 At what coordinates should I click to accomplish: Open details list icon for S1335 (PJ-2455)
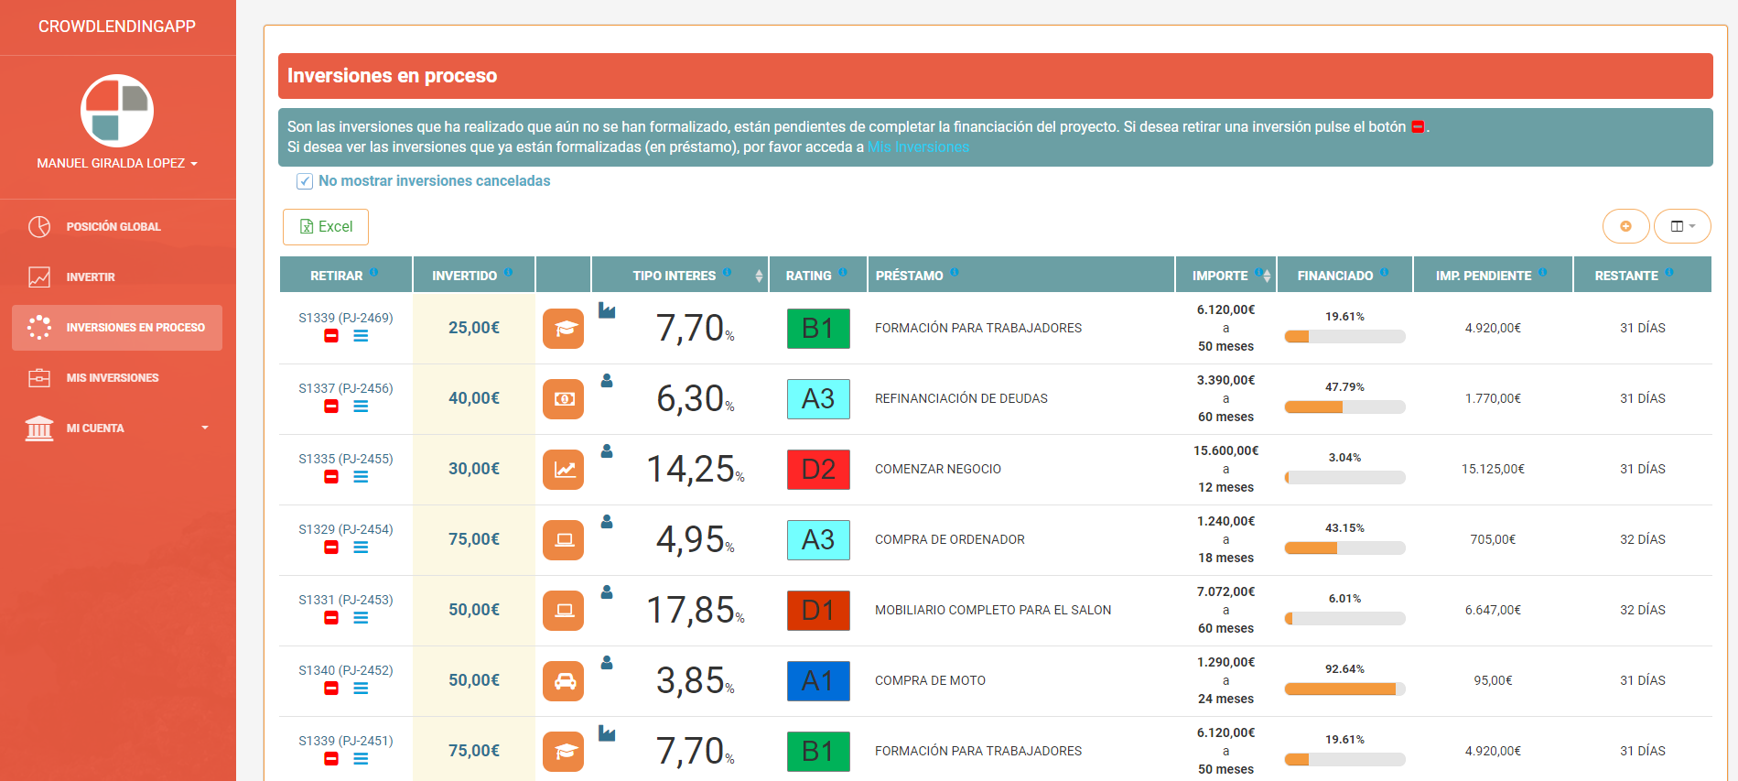[361, 477]
